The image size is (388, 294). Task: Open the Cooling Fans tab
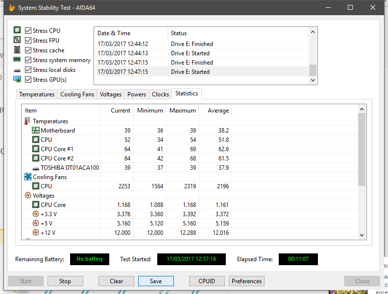[77, 94]
